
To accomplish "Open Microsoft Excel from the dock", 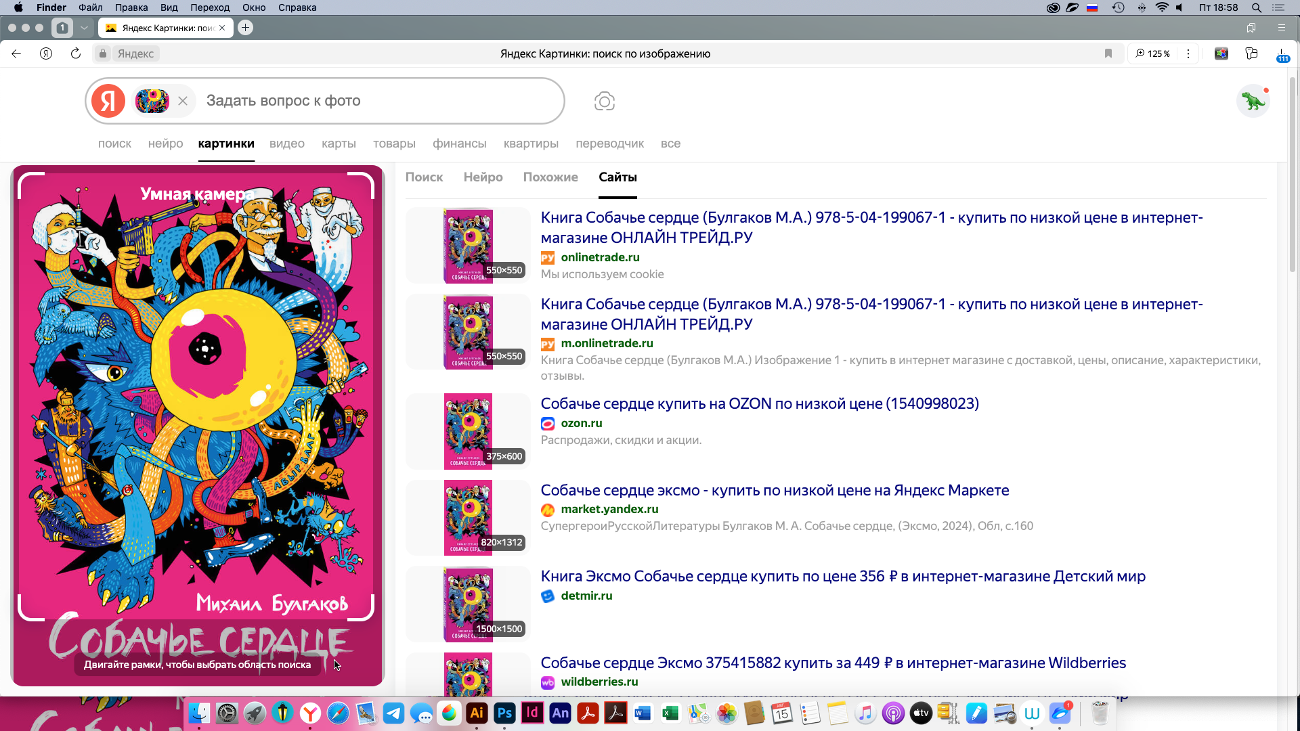I will click(x=670, y=713).
